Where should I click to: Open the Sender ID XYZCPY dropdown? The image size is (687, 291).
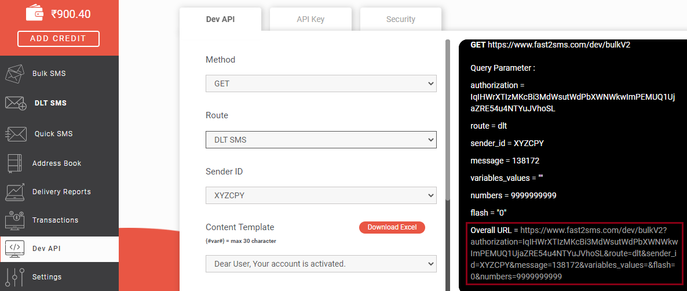[321, 195]
